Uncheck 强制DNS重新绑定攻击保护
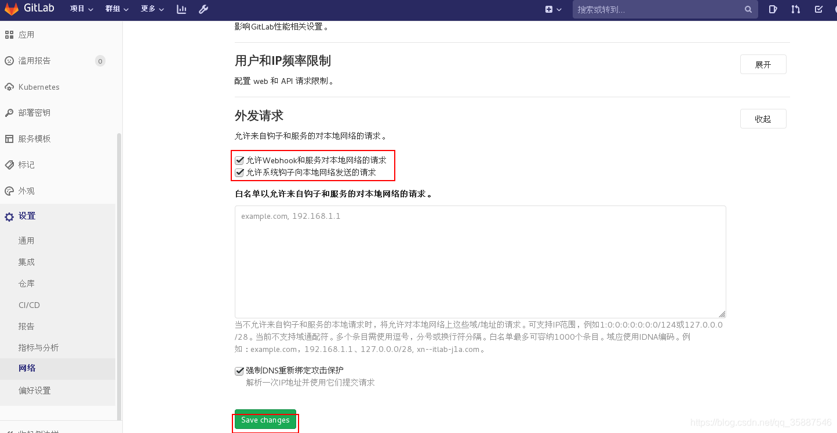Screen dimensions: 837x433 [239, 370]
